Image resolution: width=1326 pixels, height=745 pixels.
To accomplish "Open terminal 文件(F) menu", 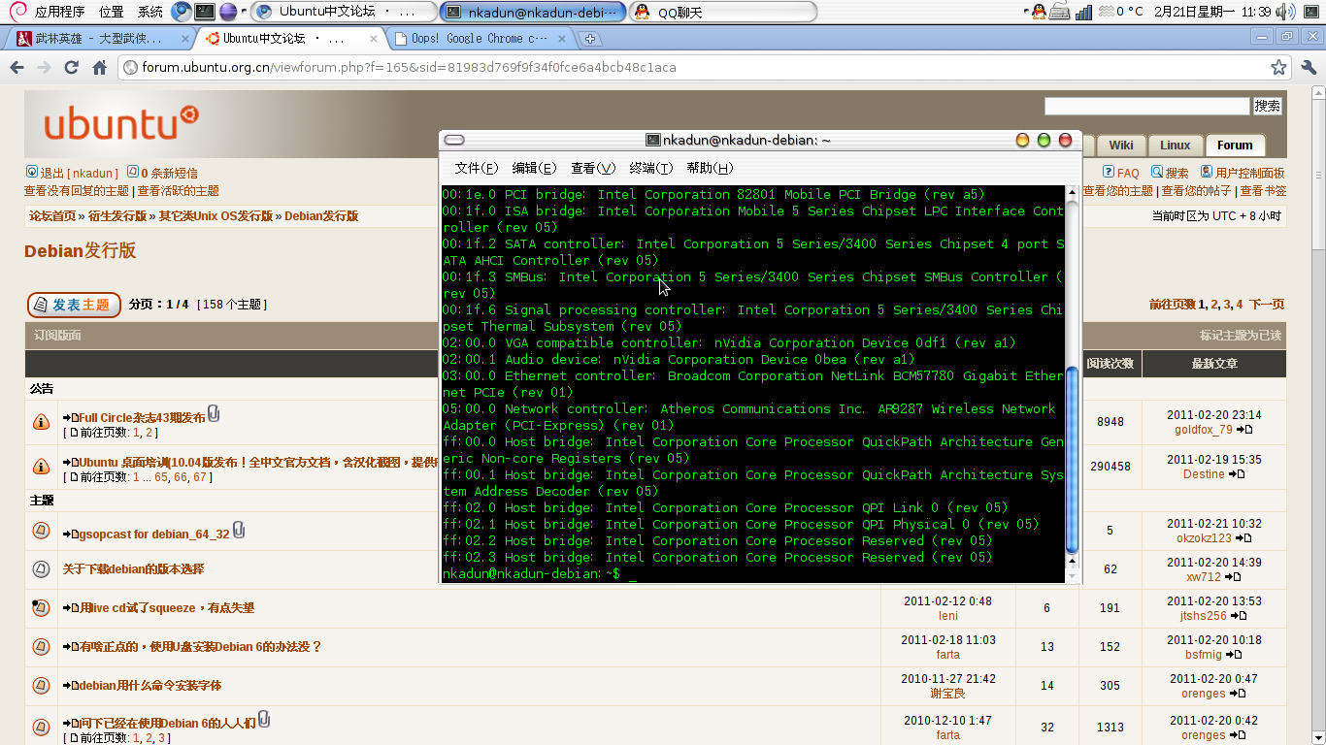I will (477, 168).
